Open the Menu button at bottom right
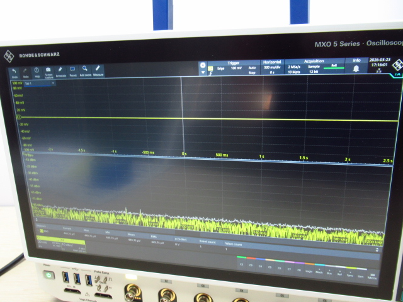Image resolution: width=403 pixels, height=302 pixels. pyautogui.click(x=373, y=274)
